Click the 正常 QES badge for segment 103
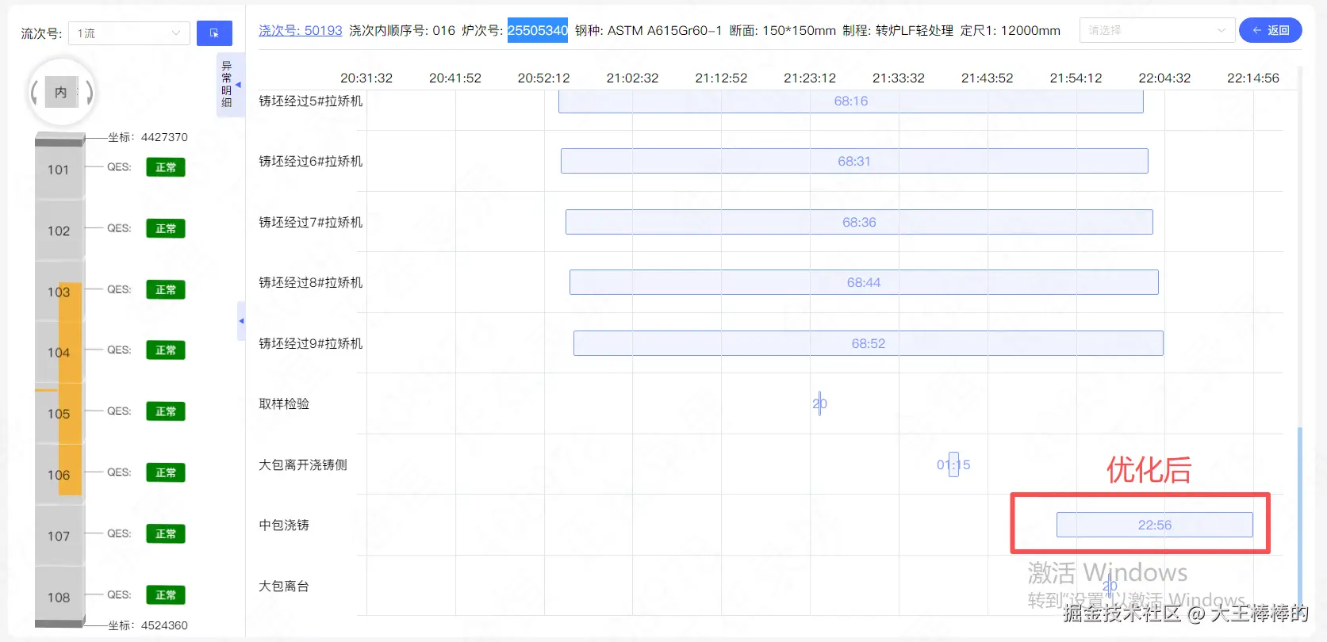1327x642 pixels. [x=166, y=289]
